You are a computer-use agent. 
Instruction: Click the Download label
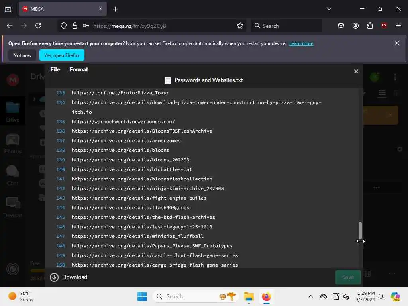tap(75, 277)
